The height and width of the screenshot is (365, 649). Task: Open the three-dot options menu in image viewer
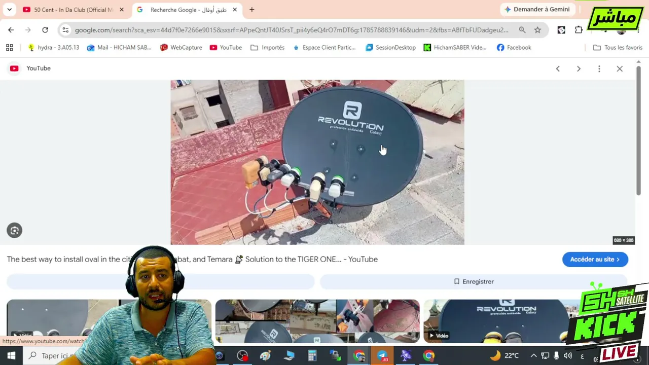pyautogui.click(x=599, y=68)
